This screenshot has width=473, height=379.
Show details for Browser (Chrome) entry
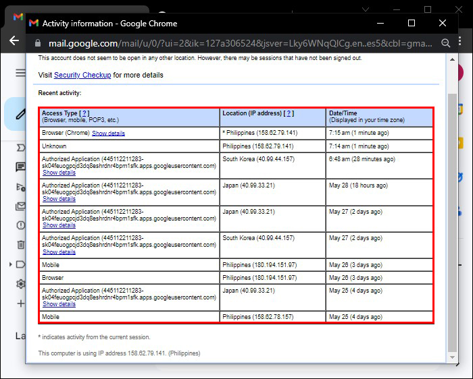coord(108,134)
